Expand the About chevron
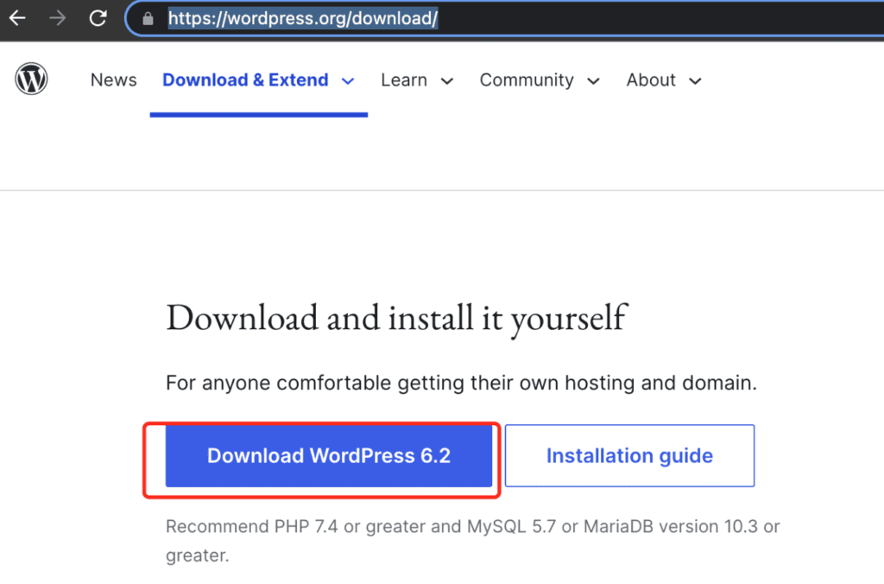The height and width of the screenshot is (584, 884). point(695,81)
